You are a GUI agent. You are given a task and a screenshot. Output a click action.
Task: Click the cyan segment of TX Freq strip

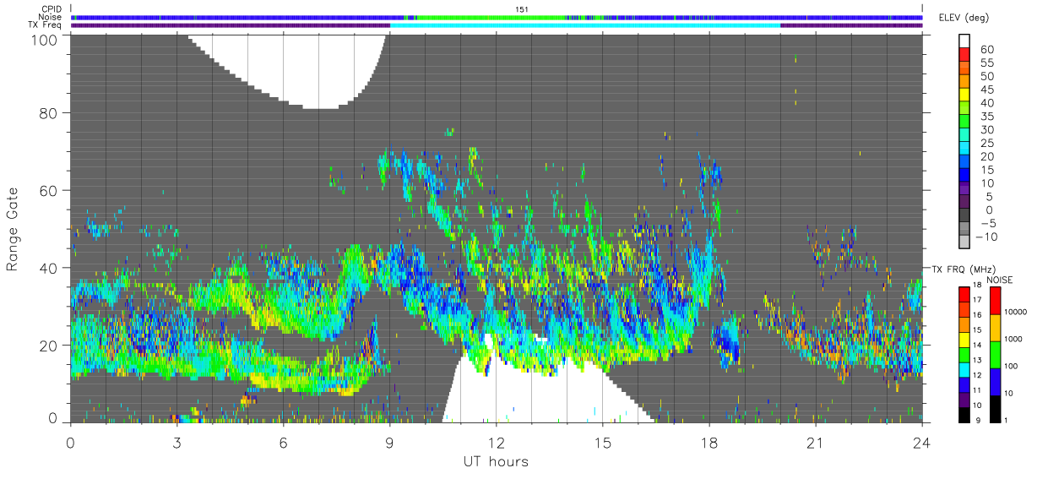pyautogui.click(x=585, y=25)
